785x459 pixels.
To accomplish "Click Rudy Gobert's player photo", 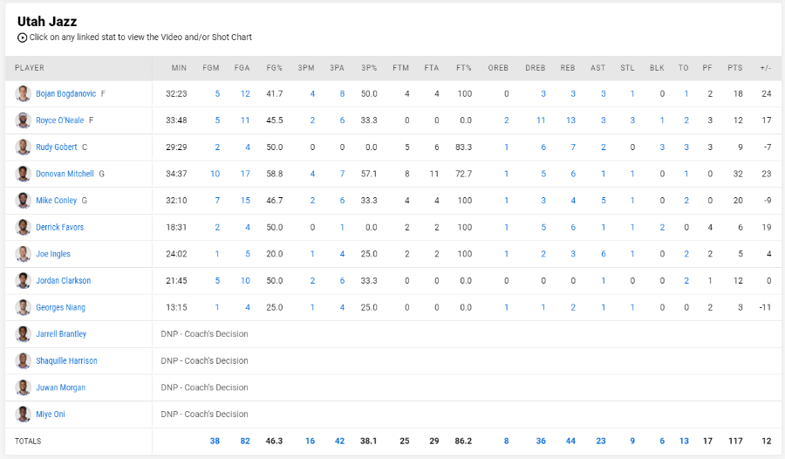I will [23, 147].
